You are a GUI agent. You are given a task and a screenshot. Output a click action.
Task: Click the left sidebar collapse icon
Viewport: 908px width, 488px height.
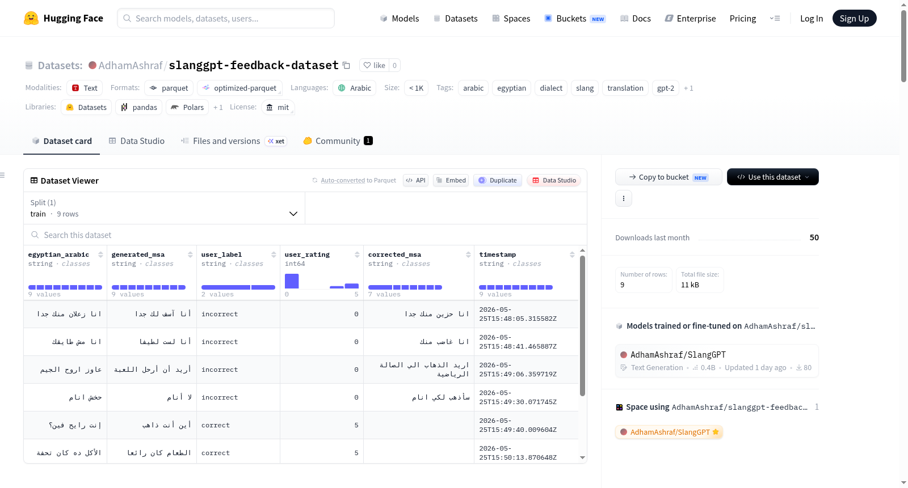pos(3,175)
